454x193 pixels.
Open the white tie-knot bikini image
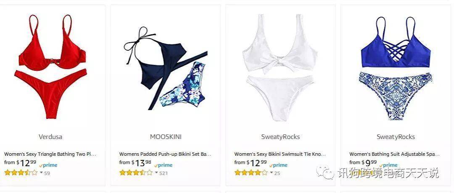point(280,68)
